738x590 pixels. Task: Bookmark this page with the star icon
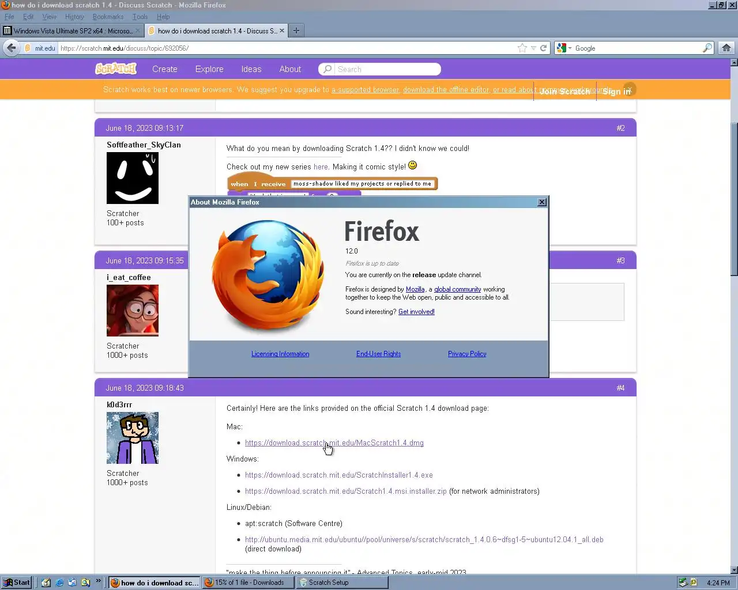(522, 48)
